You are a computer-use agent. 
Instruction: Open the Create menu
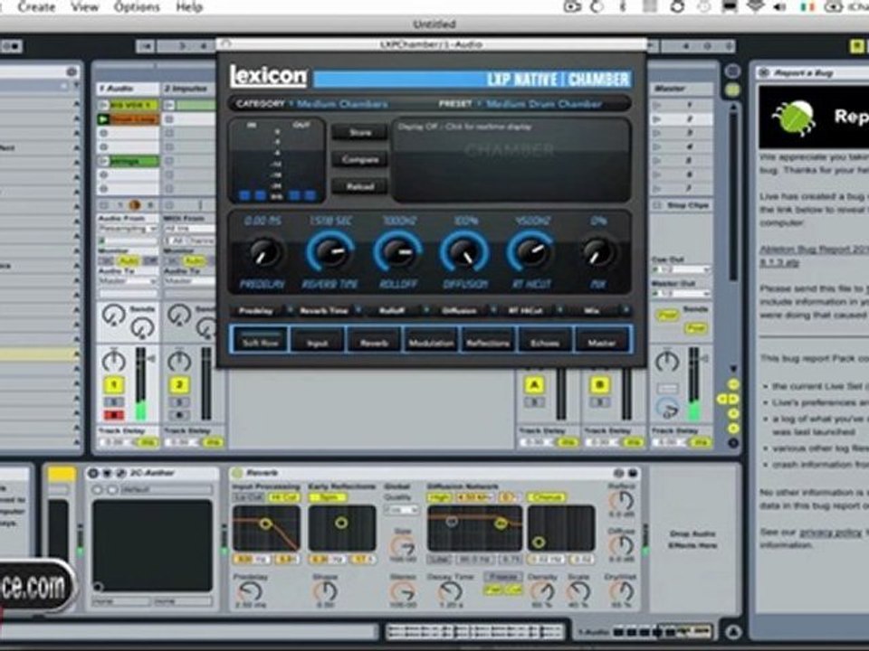36,7
